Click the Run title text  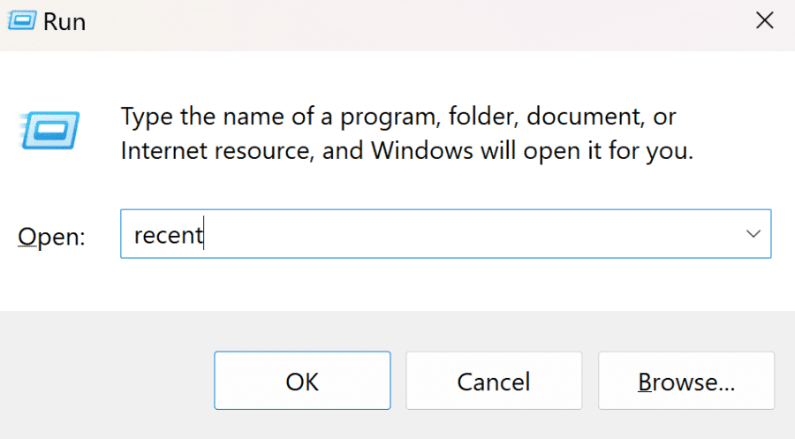coord(64,22)
